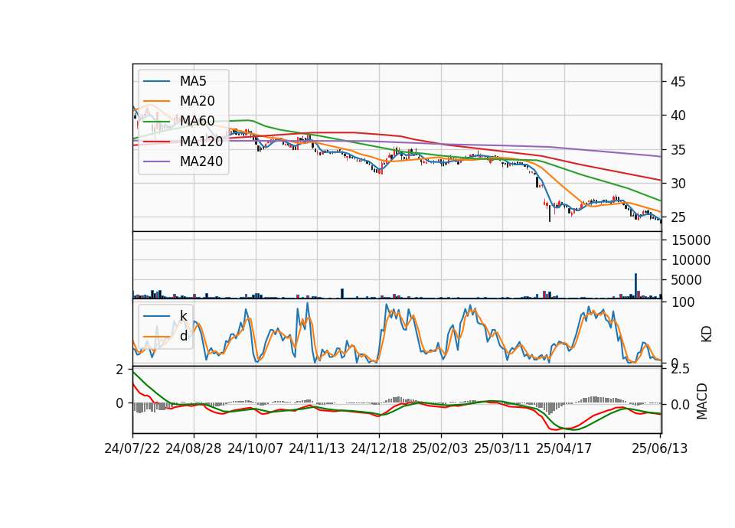Click the 24/10/07 date label
The height and width of the screenshot is (528, 735).
click(256, 448)
